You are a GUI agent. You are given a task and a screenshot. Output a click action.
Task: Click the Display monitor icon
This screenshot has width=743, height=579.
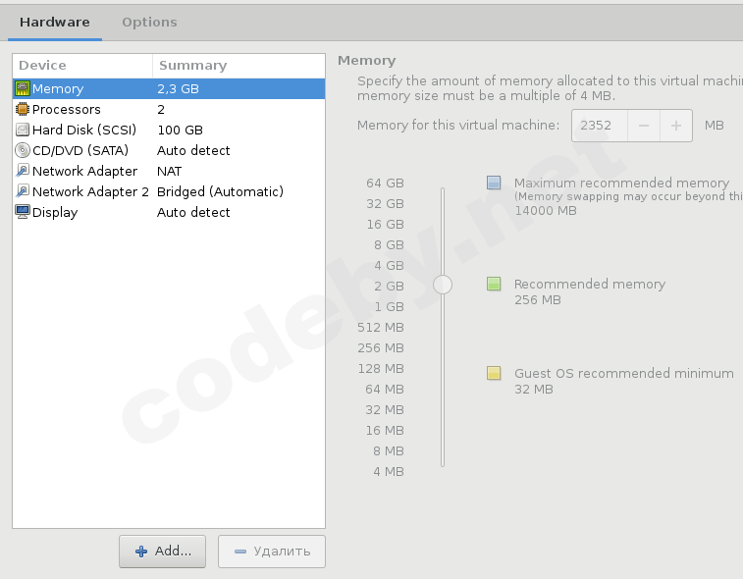(23, 212)
